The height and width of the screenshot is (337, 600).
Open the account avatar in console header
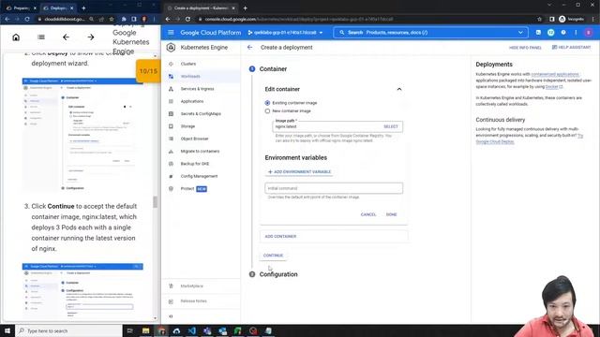[589, 33]
